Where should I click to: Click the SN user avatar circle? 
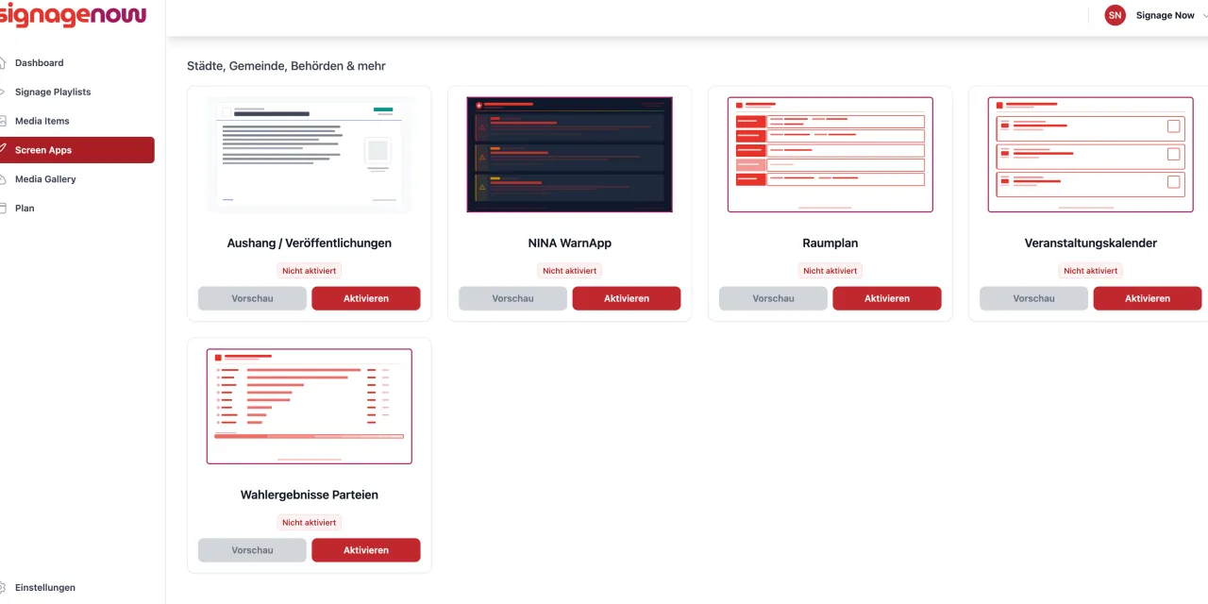tap(1116, 15)
